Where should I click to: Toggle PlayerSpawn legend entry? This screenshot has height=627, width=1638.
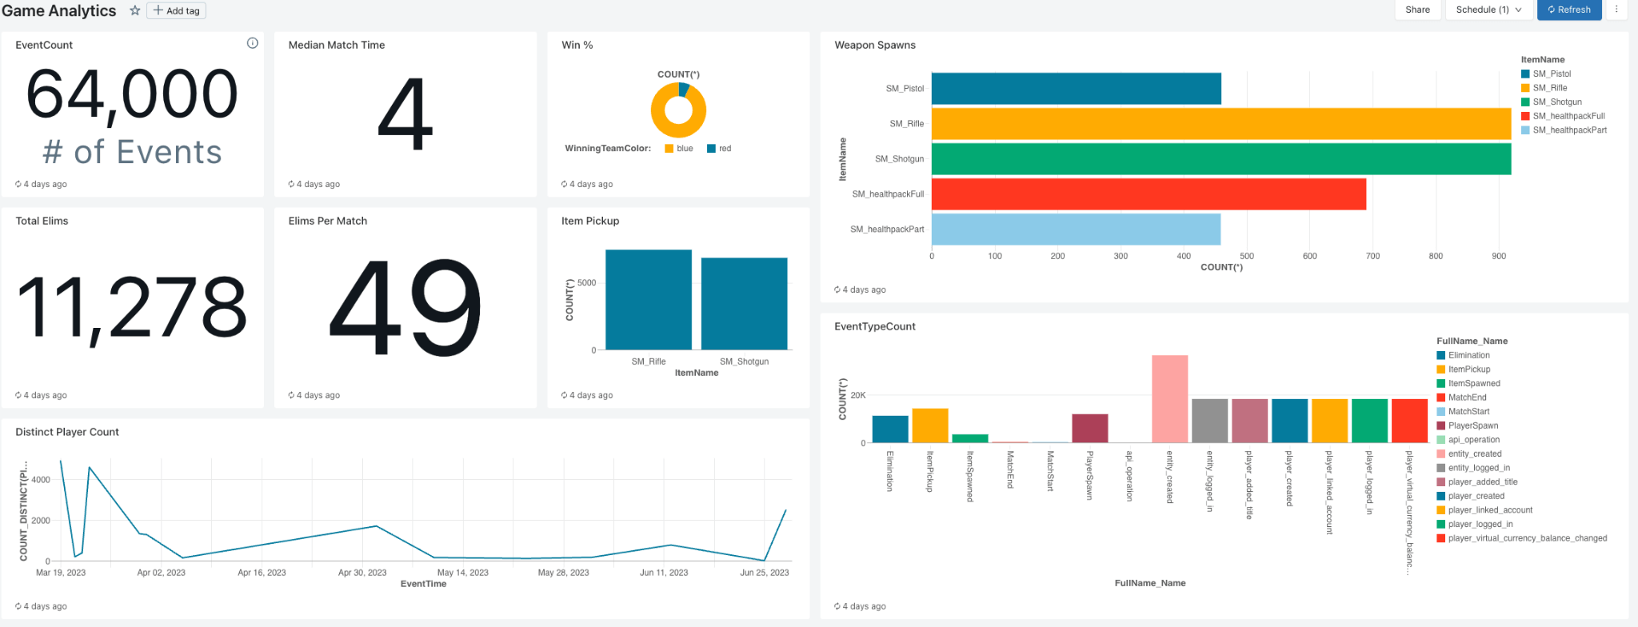click(x=1468, y=425)
